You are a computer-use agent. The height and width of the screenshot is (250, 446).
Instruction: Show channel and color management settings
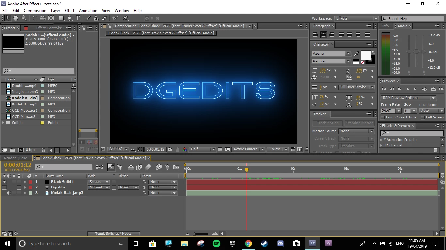pyautogui.click(x=185, y=149)
